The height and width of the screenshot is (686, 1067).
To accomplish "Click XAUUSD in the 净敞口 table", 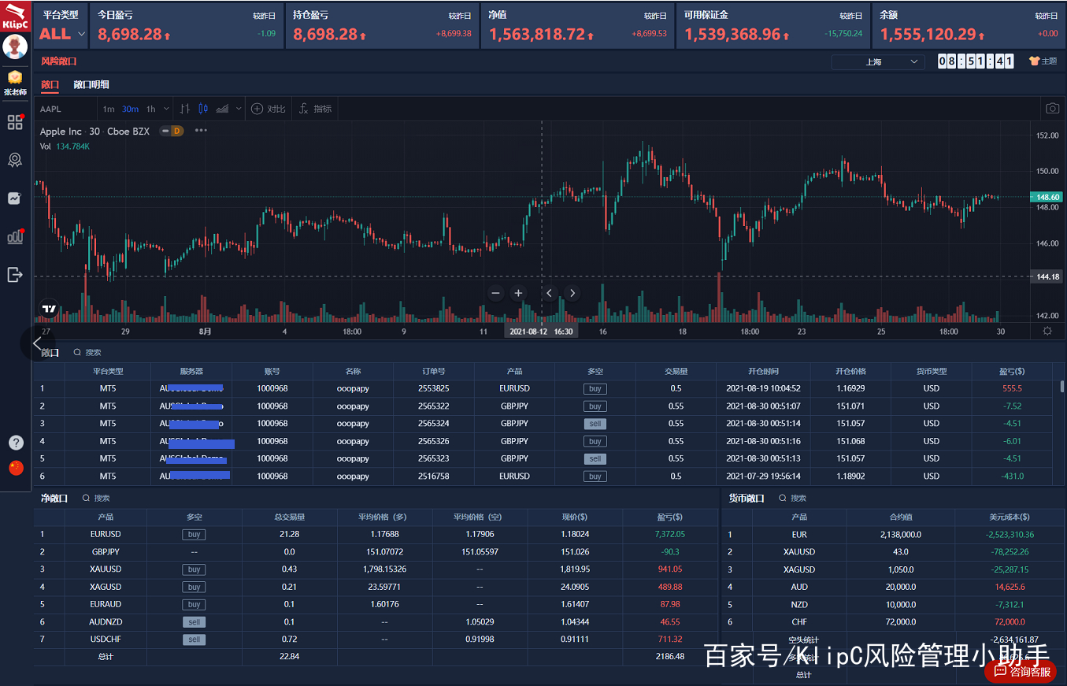I will [x=106, y=569].
